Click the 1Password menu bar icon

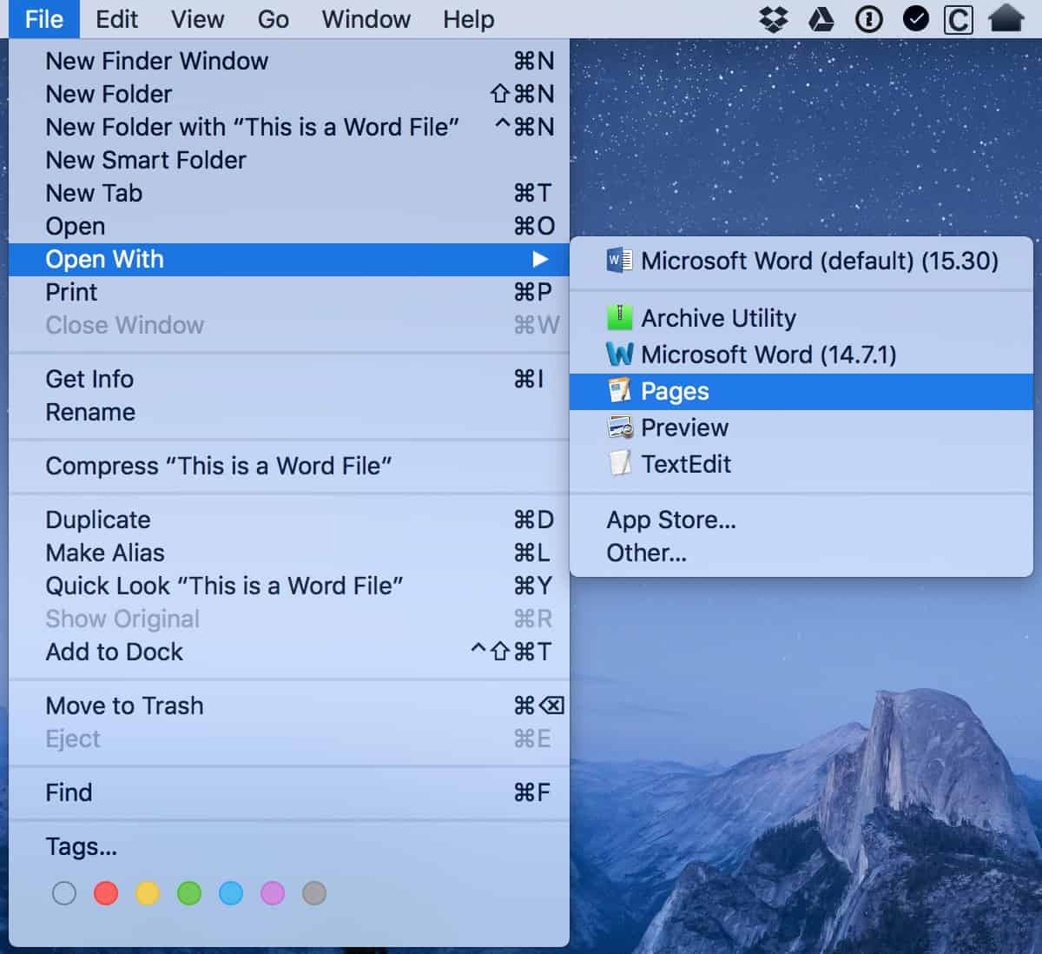868,19
